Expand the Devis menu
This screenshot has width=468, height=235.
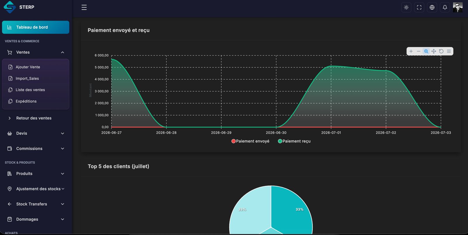[36, 133]
